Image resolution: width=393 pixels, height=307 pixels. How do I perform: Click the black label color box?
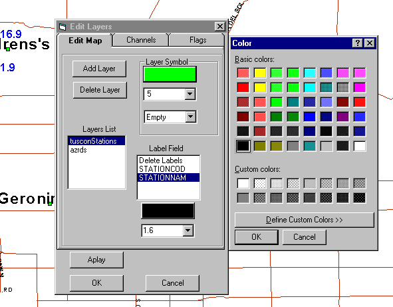click(x=168, y=211)
